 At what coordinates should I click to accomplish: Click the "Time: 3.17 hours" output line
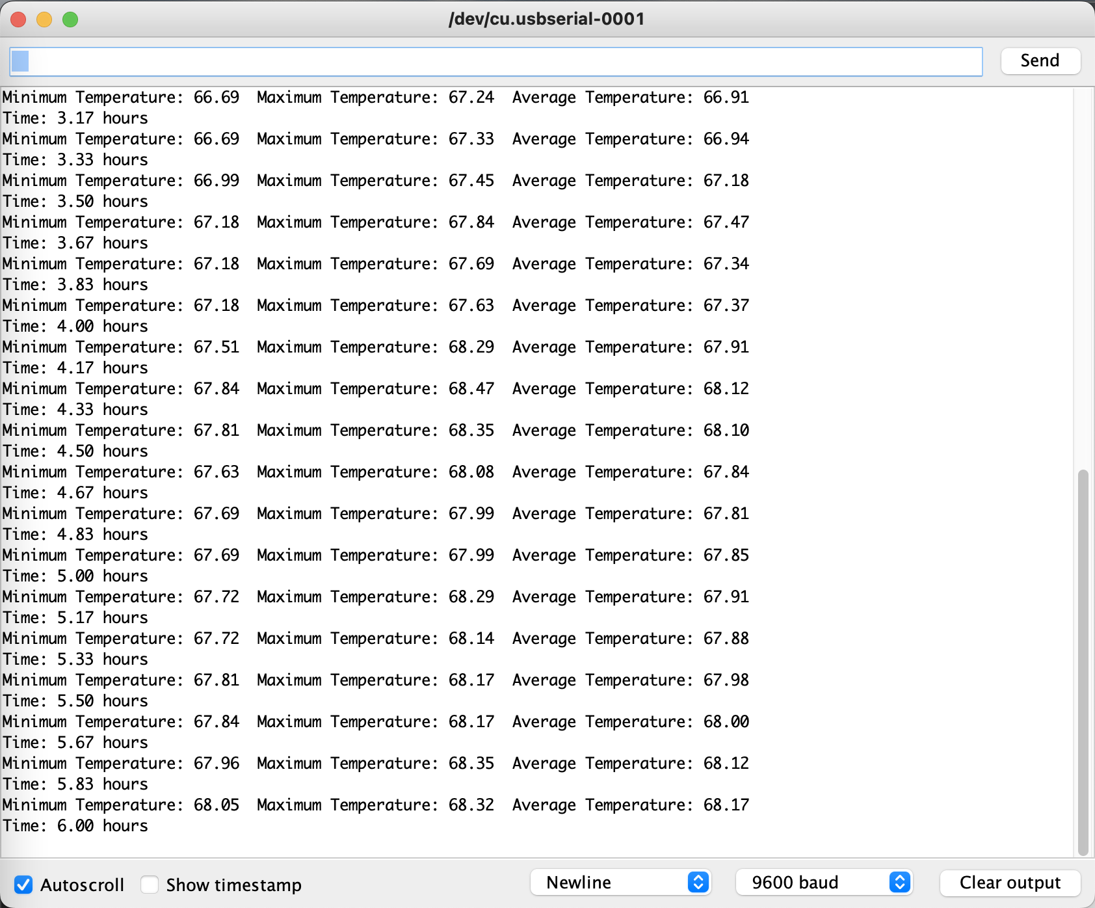point(75,118)
